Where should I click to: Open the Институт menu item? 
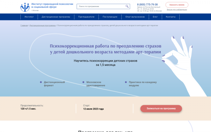click(x=29, y=17)
